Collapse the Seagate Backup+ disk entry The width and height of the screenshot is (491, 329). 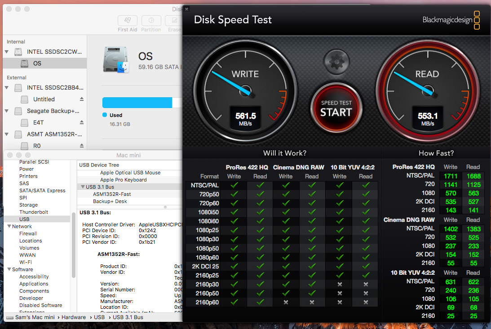point(7,111)
